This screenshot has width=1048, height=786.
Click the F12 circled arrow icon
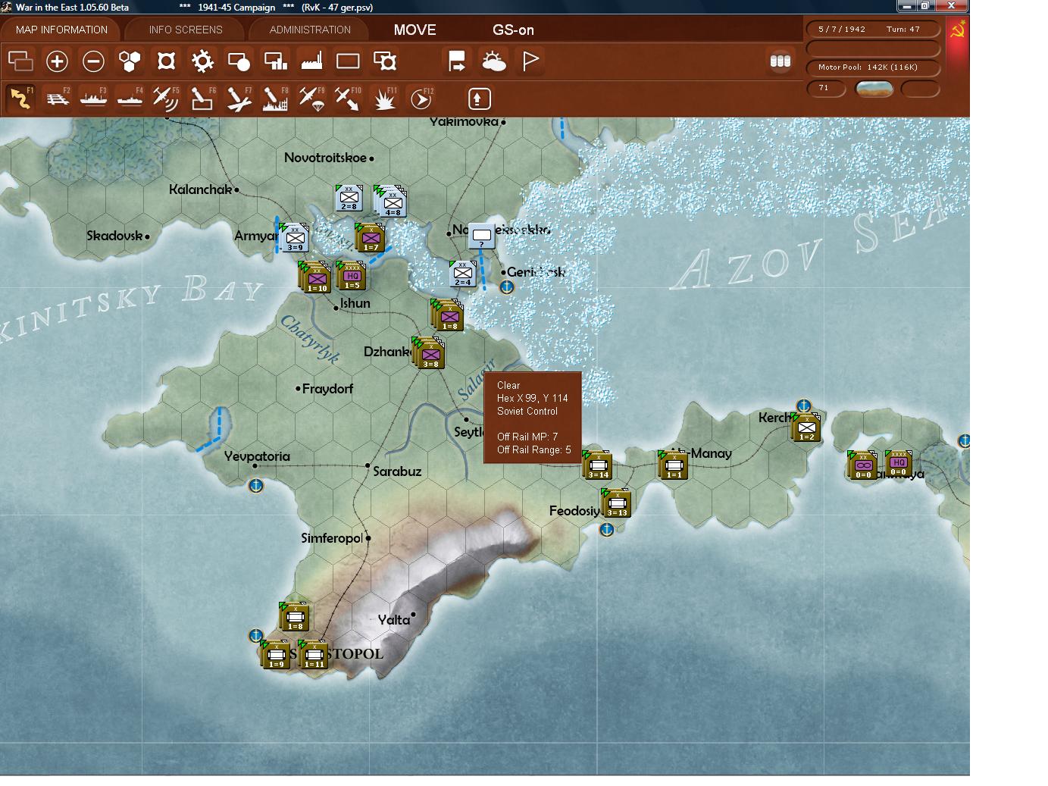tap(421, 99)
